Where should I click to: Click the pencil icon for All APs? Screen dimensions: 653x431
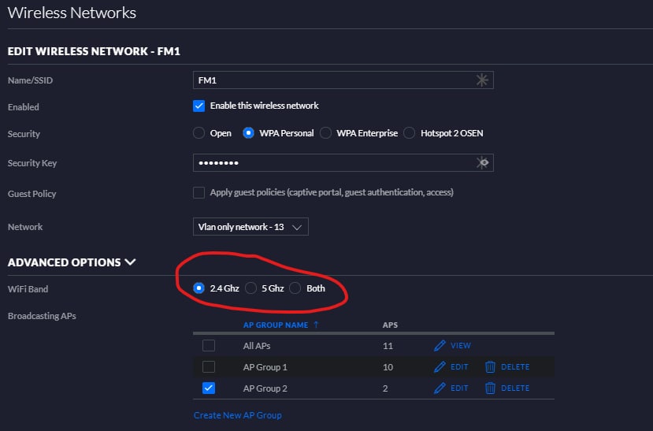[440, 346]
